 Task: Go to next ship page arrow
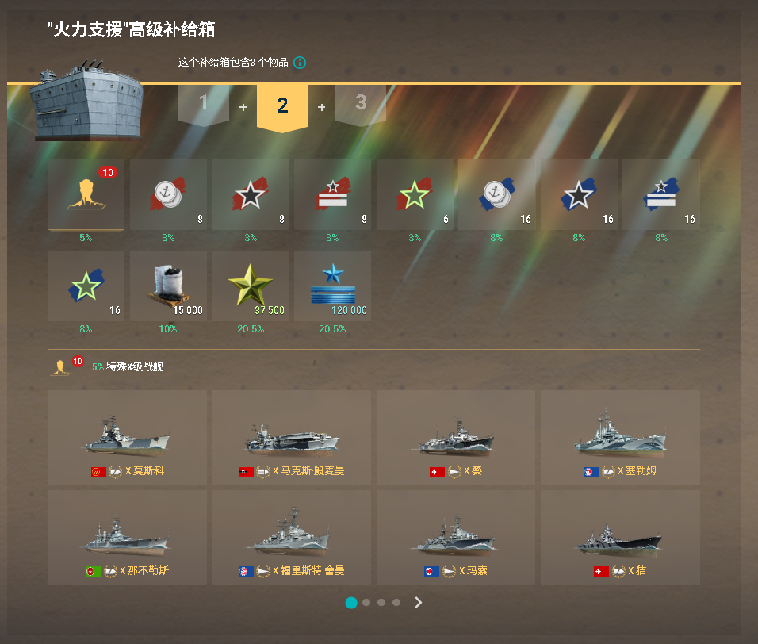419,603
